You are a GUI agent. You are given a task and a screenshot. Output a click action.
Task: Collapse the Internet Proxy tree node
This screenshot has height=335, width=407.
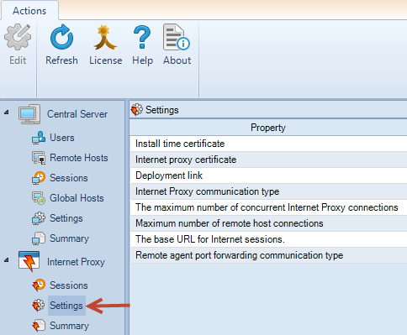7,260
